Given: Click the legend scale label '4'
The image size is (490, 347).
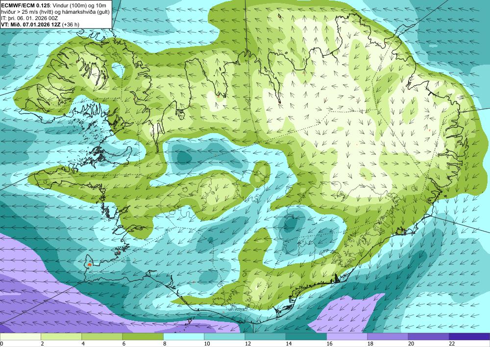Looking at the screenshot, I should click(x=83, y=344).
